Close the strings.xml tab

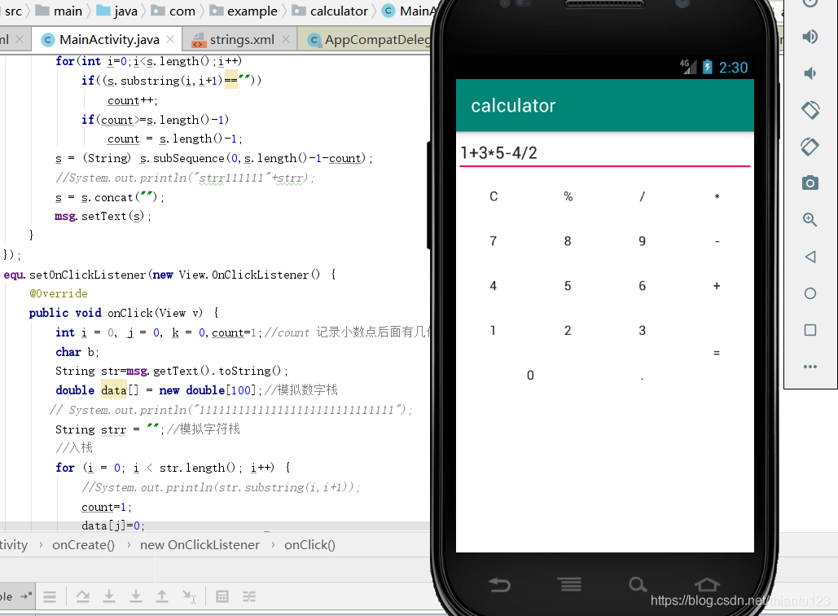286,39
